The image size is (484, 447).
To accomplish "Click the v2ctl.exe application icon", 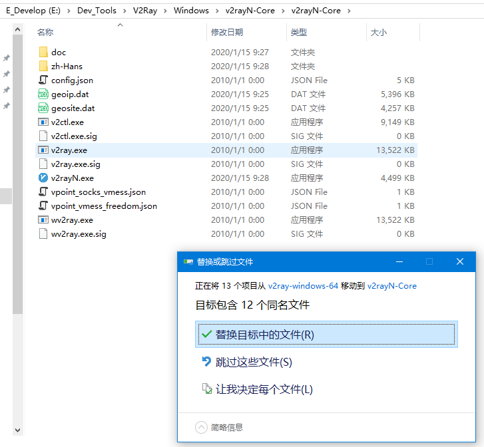I will tap(43, 122).
